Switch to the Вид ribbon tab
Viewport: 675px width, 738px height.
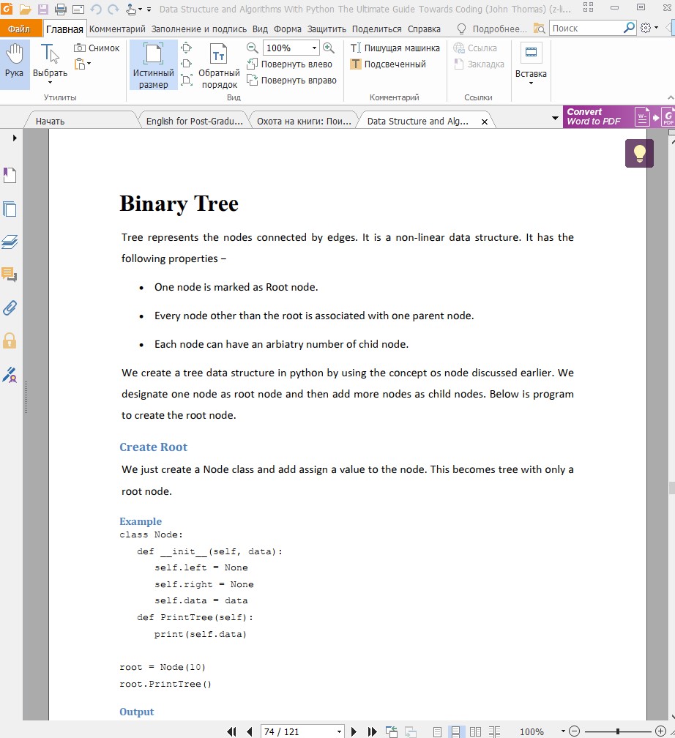pyautogui.click(x=260, y=29)
